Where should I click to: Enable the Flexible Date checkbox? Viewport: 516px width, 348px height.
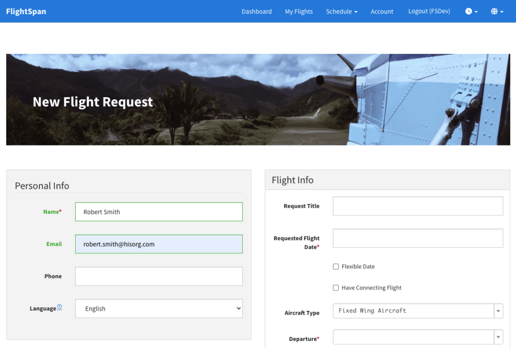(336, 266)
